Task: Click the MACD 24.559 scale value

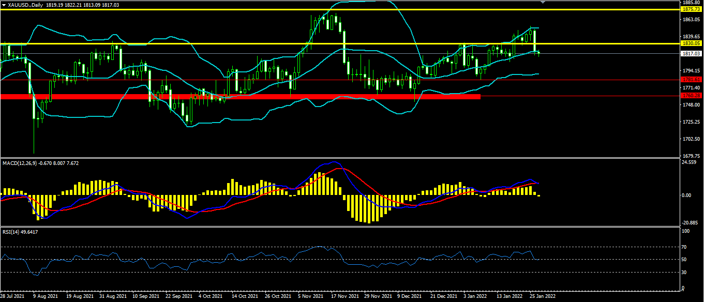Action: [690, 162]
